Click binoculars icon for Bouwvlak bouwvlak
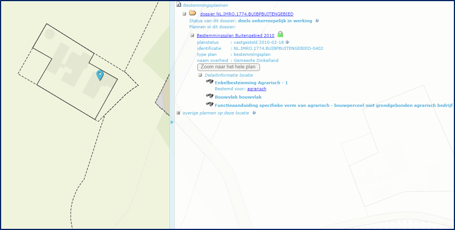Viewport: 455px width, 230px height. 210,96
